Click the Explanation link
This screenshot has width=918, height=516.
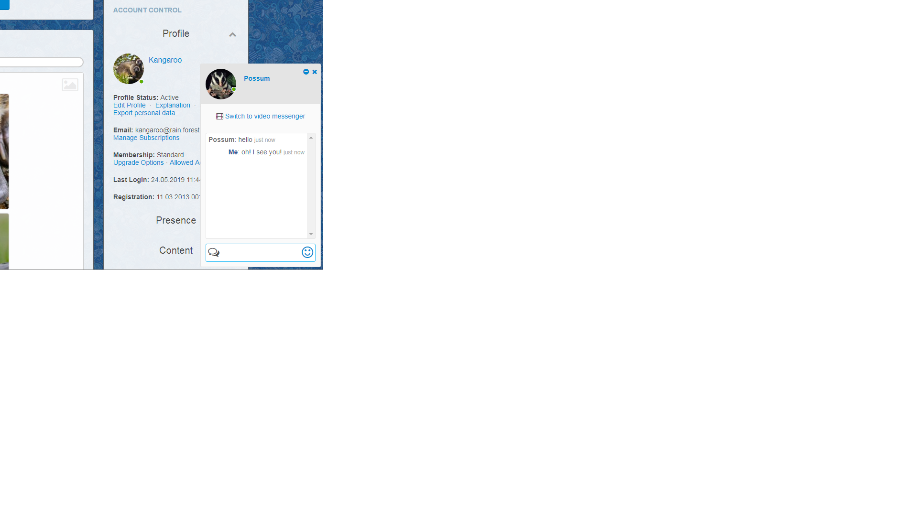173,105
